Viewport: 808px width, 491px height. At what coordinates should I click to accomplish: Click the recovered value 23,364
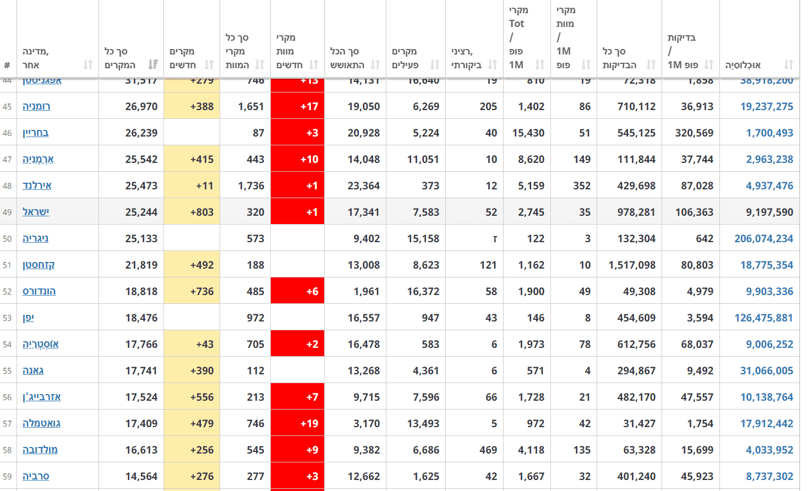pyautogui.click(x=364, y=186)
